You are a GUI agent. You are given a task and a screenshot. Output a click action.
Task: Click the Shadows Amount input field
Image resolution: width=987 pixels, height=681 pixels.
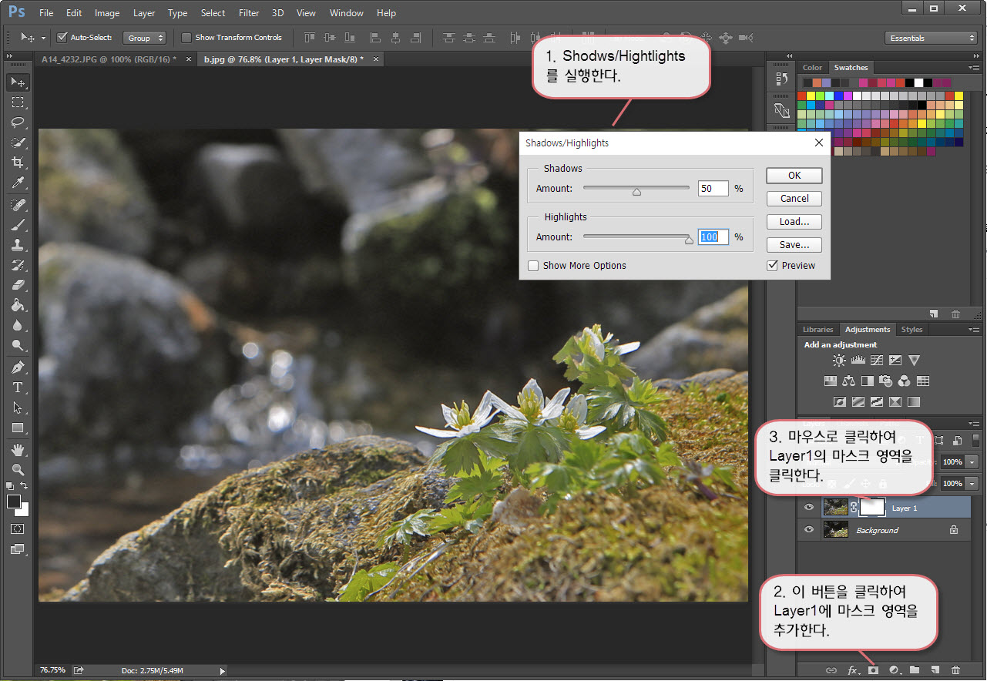coord(713,189)
